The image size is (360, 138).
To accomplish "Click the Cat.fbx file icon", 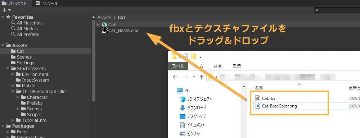I will coord(258,98).
